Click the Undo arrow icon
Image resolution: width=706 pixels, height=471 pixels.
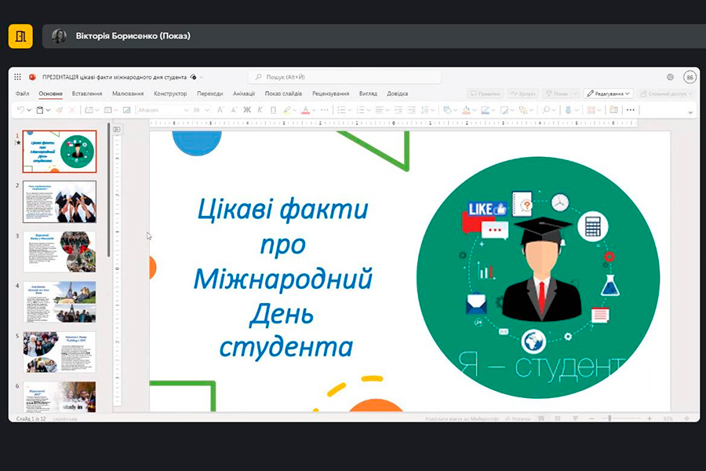point(20,110)
